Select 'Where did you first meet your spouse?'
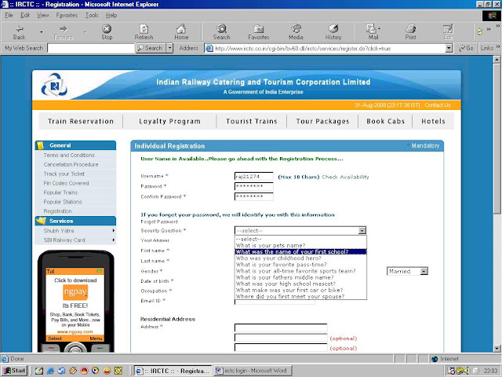 pyautogui.click(x=300, y=297)
